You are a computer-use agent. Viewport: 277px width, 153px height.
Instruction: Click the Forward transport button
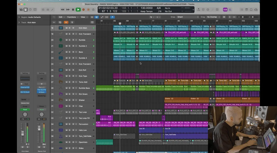coord(68,10)
